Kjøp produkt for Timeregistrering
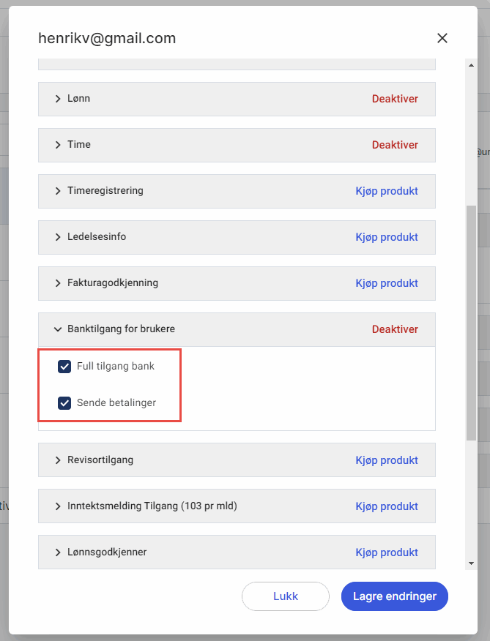Screen dimensions: 490x641 pyautogui.click(x=387, y=191)
